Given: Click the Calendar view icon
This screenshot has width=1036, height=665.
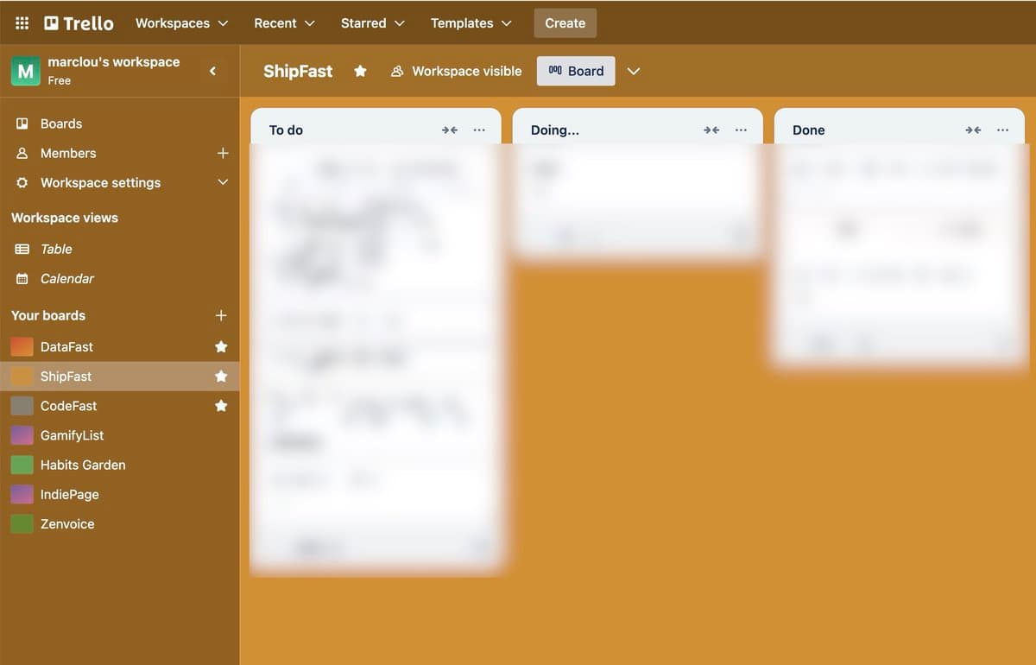Looking at the screenshot, I should pos(22,278).
